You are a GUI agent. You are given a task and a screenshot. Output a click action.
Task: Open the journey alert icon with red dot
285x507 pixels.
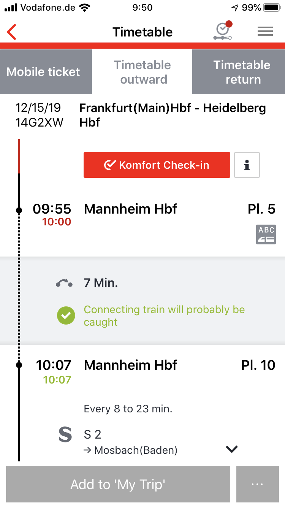point(223,31)
